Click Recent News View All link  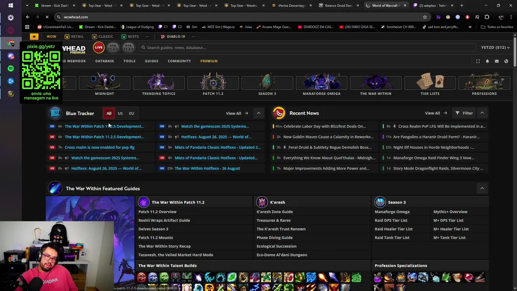click(436, 113)
